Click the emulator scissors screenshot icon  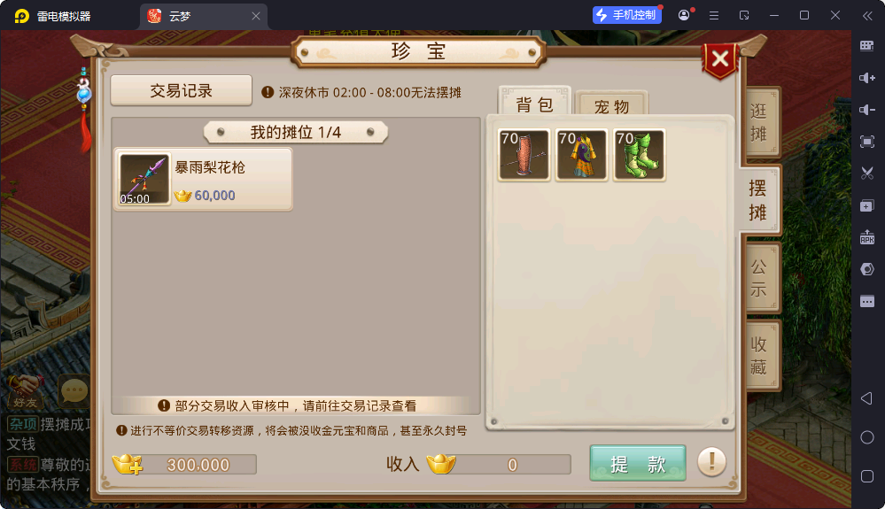[x=867, y=174]
